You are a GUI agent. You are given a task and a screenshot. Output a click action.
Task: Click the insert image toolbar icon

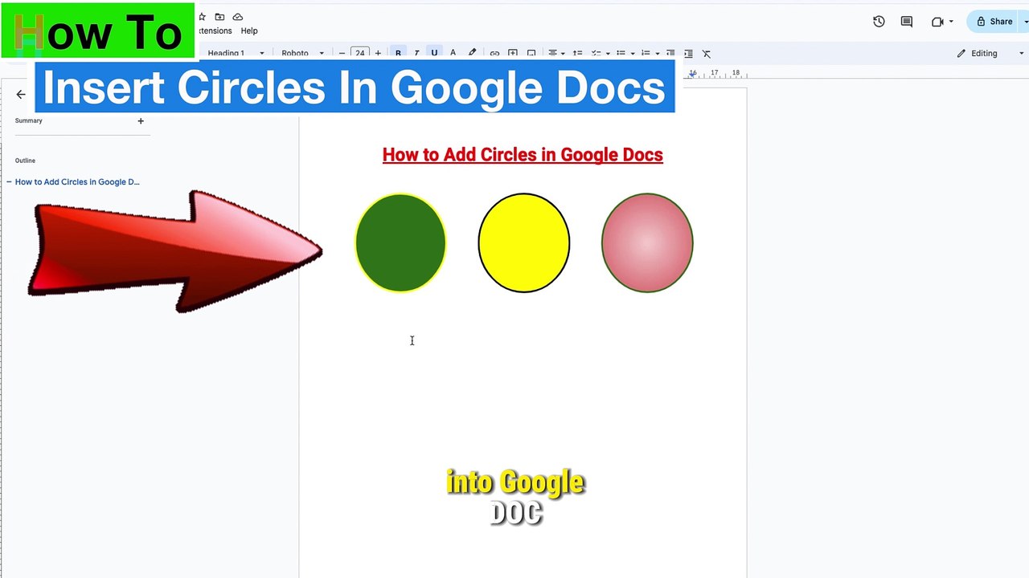[531, 54]
